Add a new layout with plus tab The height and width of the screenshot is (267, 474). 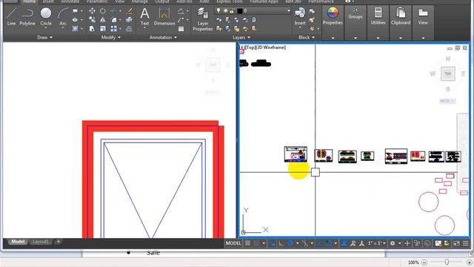pos(59,241)
